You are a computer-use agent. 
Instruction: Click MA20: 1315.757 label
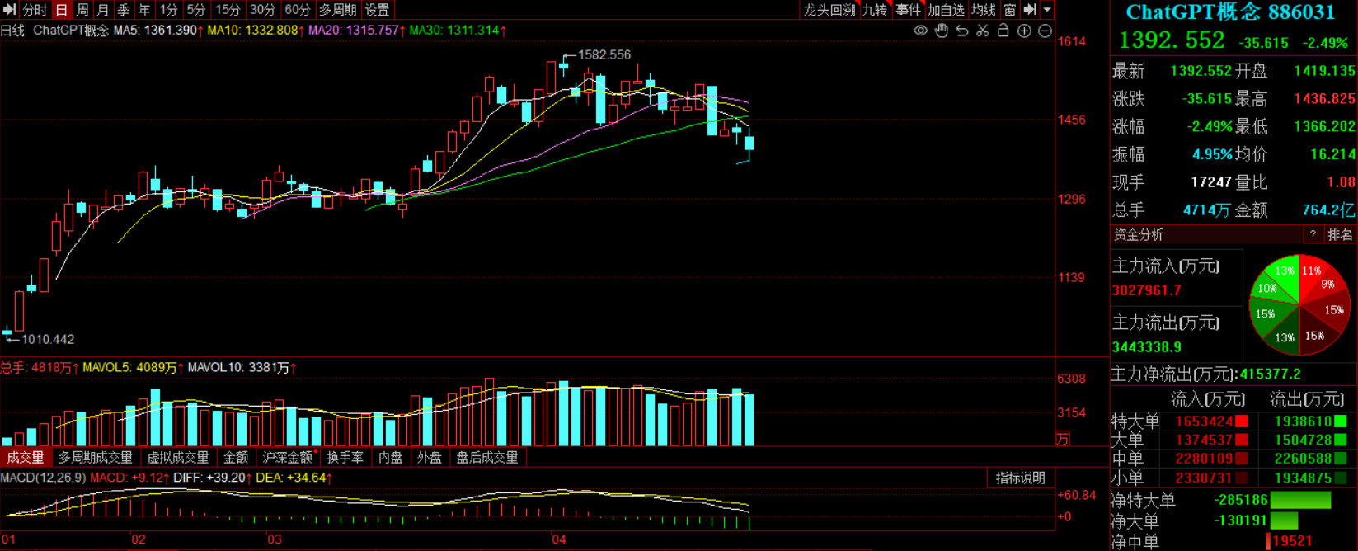(357, 31)
